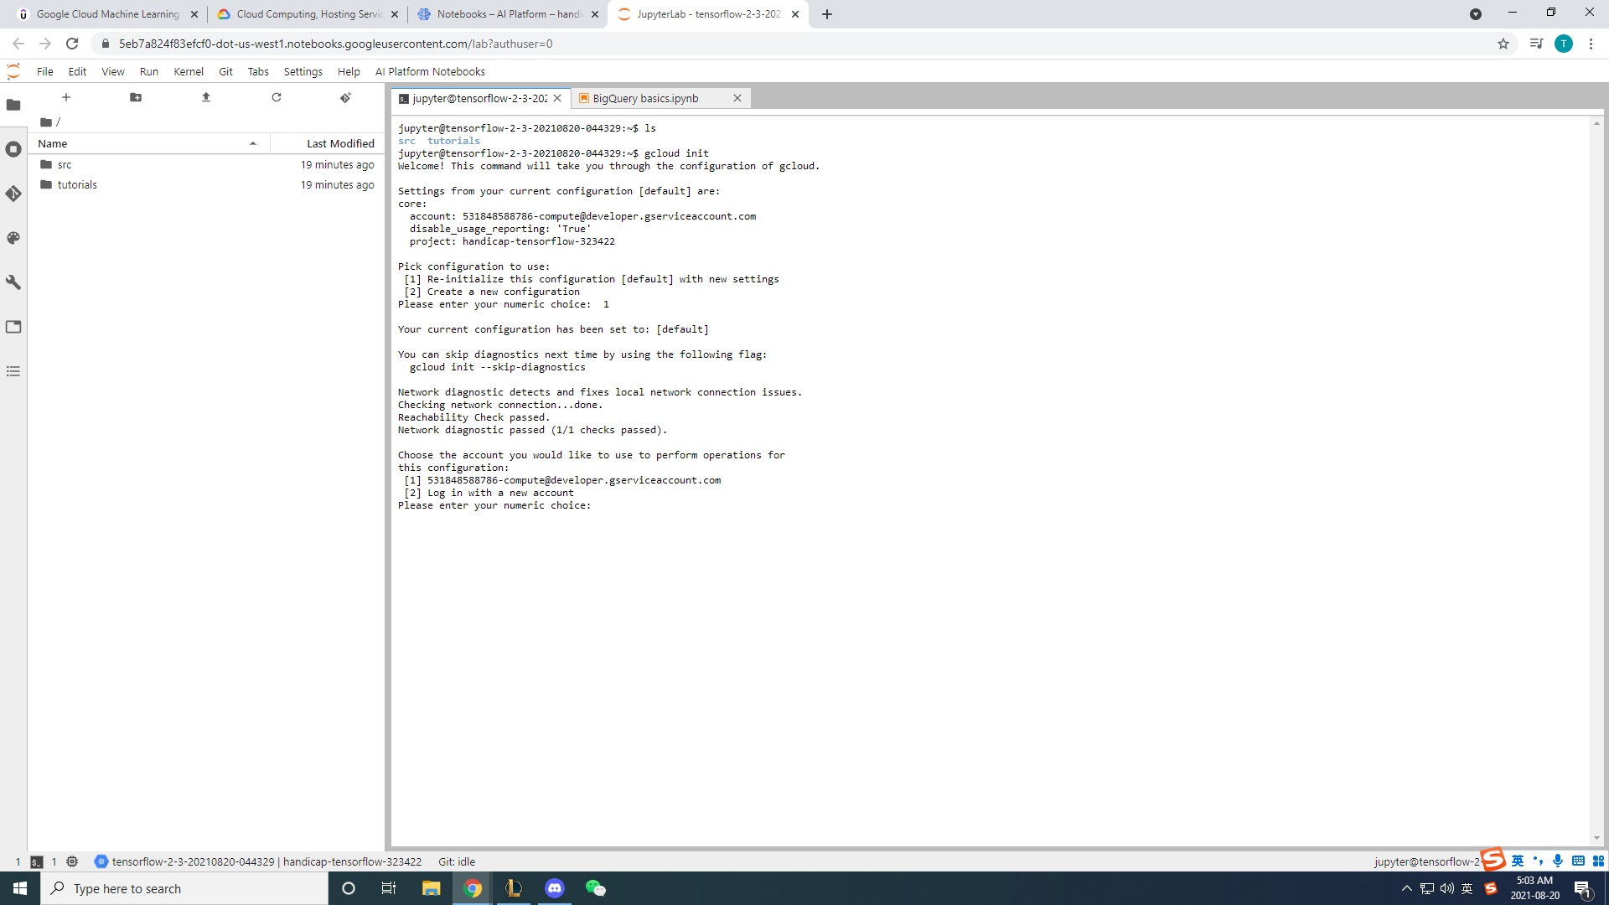Click the Git clone icon

point(345,97)
